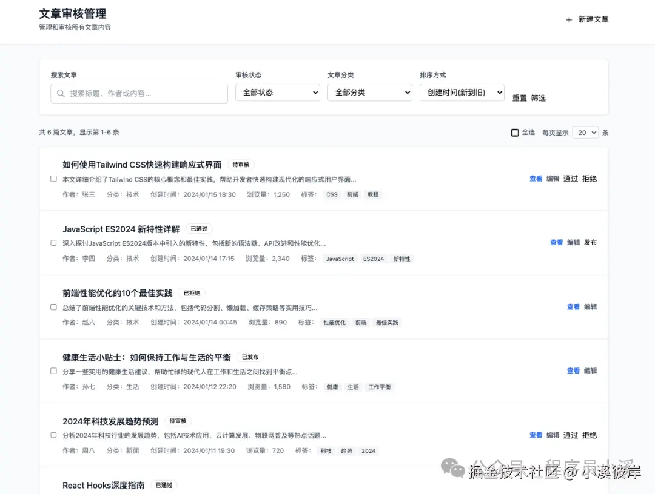Image resolution: width=655 pixels, height=494 pixels.
Task: Click the search input field 搜索标题、作者或内容
Action: [139, 94]
